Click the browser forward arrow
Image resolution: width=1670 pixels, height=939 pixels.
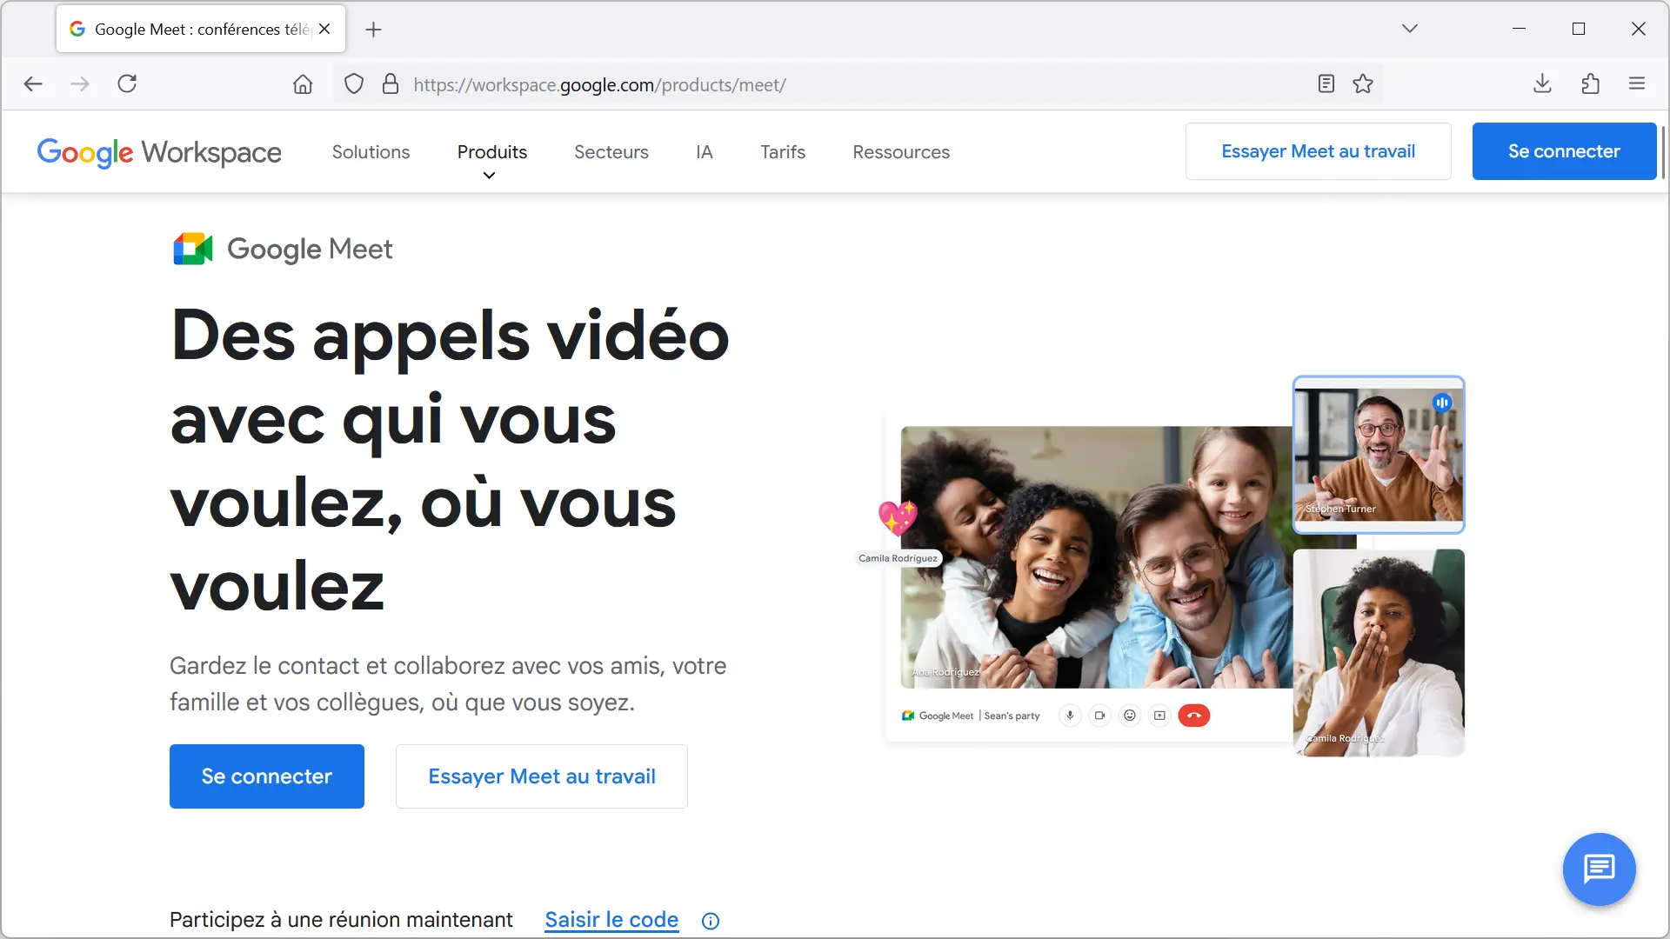point(80,84)
